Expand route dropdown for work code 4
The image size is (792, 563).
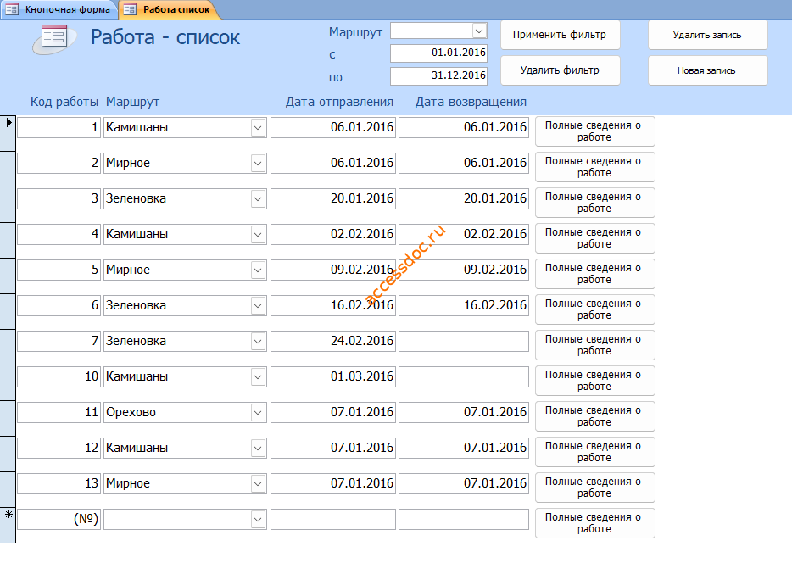258,234
